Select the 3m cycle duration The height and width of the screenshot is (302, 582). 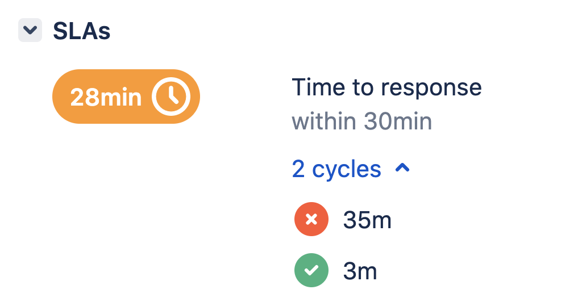click(x=360, y=271)
